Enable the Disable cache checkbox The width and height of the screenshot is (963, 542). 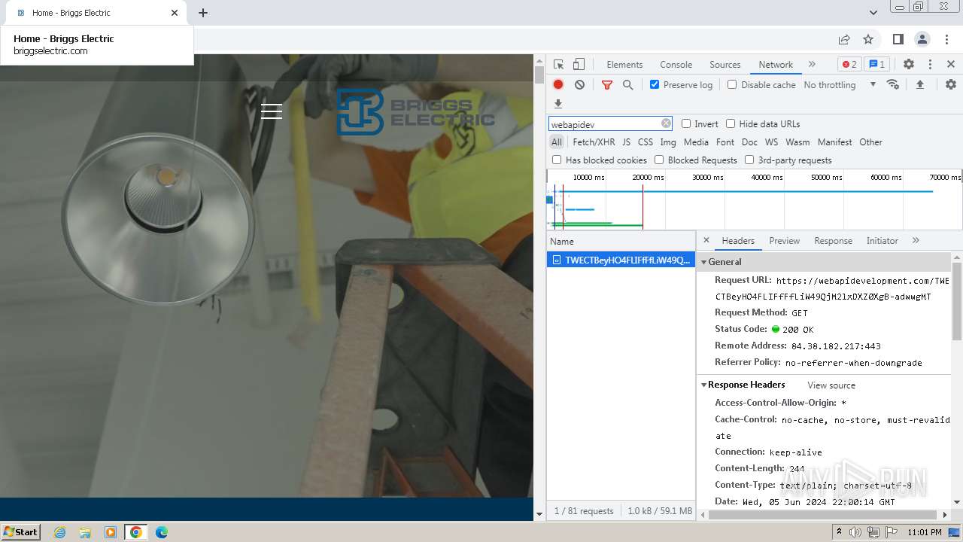(732, 84)
